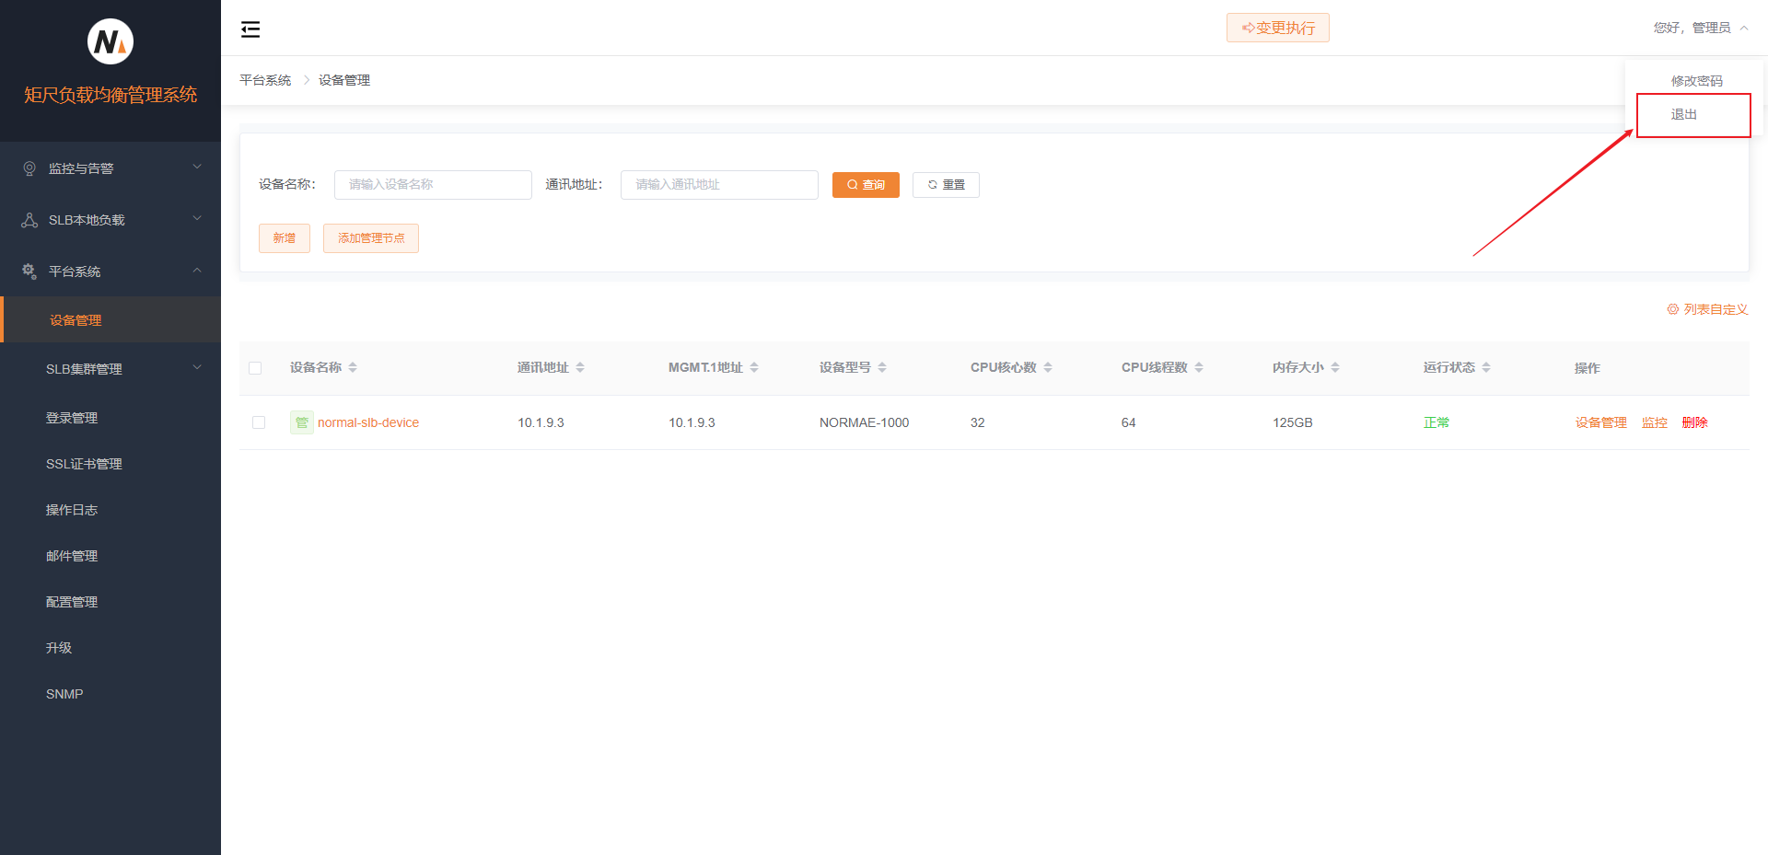
Task: Sort by 设备名称 column sort icon
Action: point(353,367)
